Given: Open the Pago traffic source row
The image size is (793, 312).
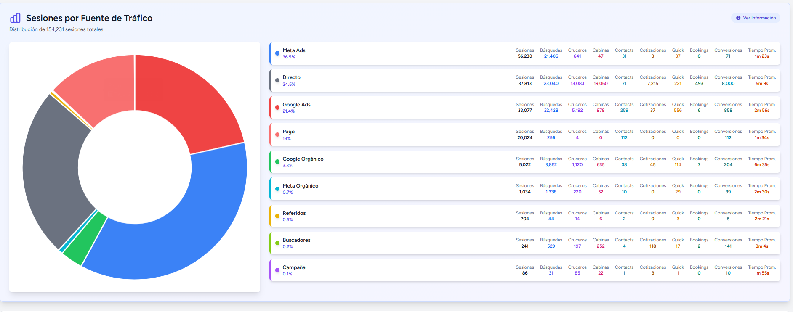Looking at the screenshot, I should 379,135.
